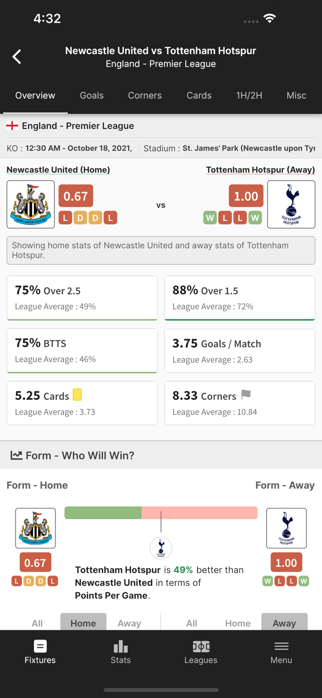Tap the Newcastle United club crest
The width and height of the screenshot is (322, 698).
pyautogui.click(x=30, y=204)
